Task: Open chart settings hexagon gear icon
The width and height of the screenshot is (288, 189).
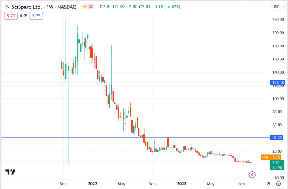Action: coord(278,184)
